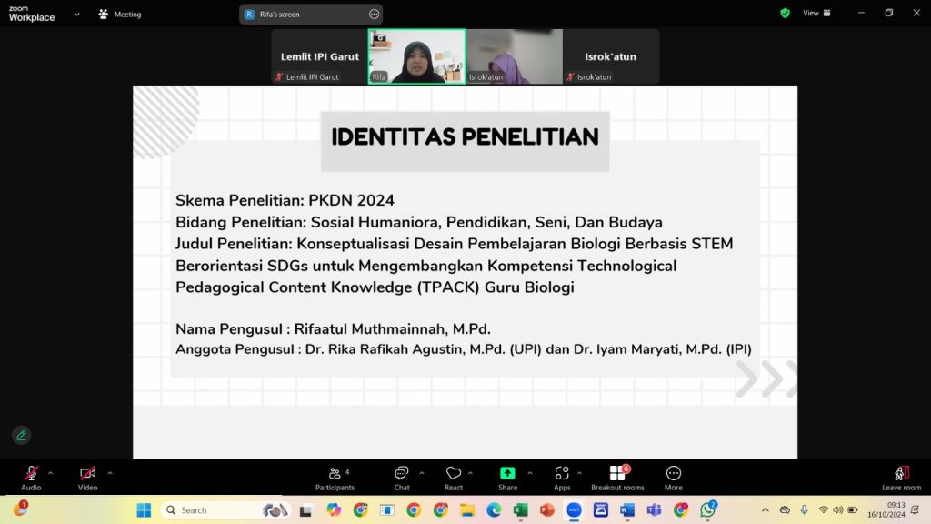Open Rifa's screen share options icon

click(x=374, y=15)
